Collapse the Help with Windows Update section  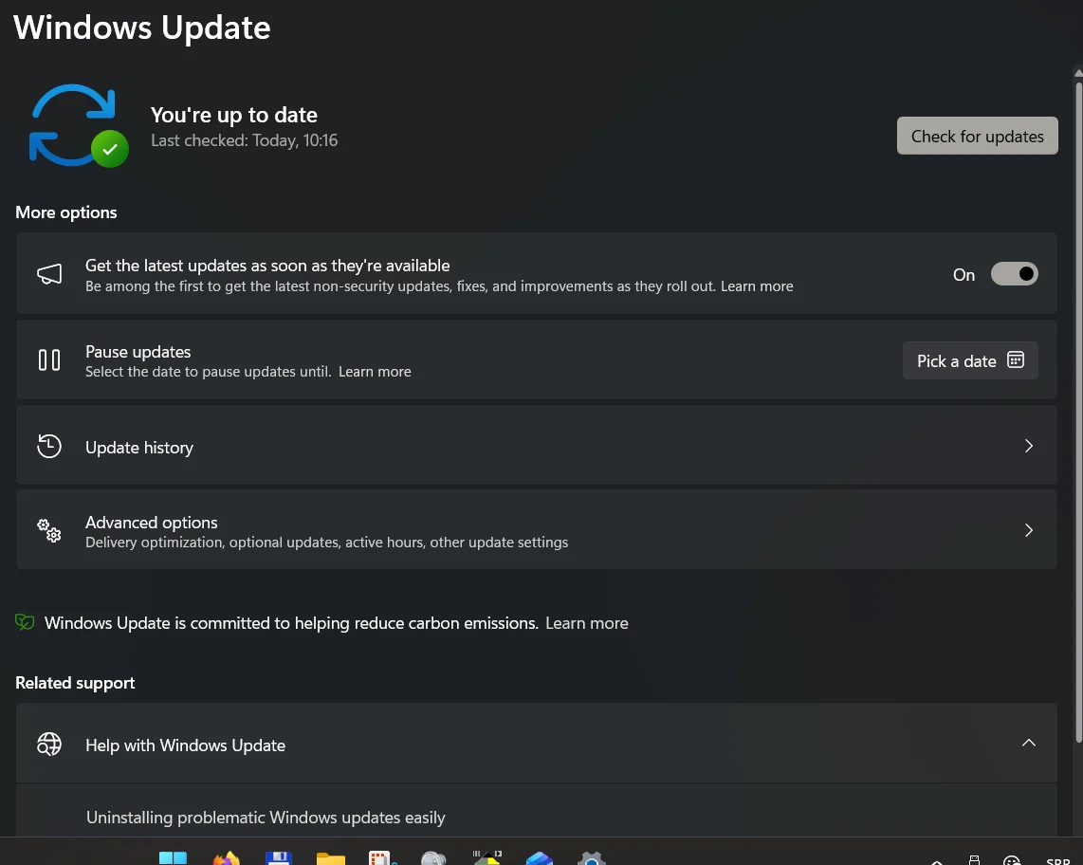tap(1028, 743)
